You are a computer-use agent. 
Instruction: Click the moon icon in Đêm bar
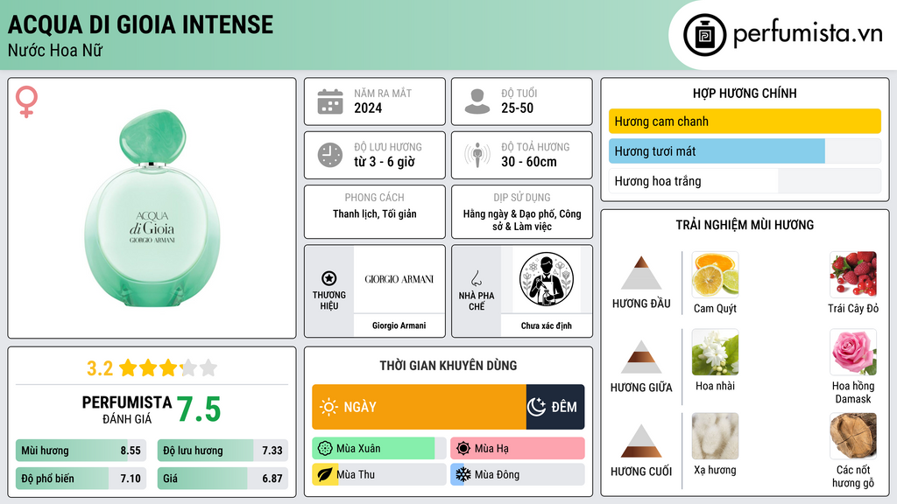coord(536,407)
